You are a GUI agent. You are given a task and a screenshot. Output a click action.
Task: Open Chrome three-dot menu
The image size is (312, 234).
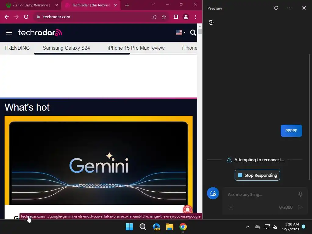(196, 17)
